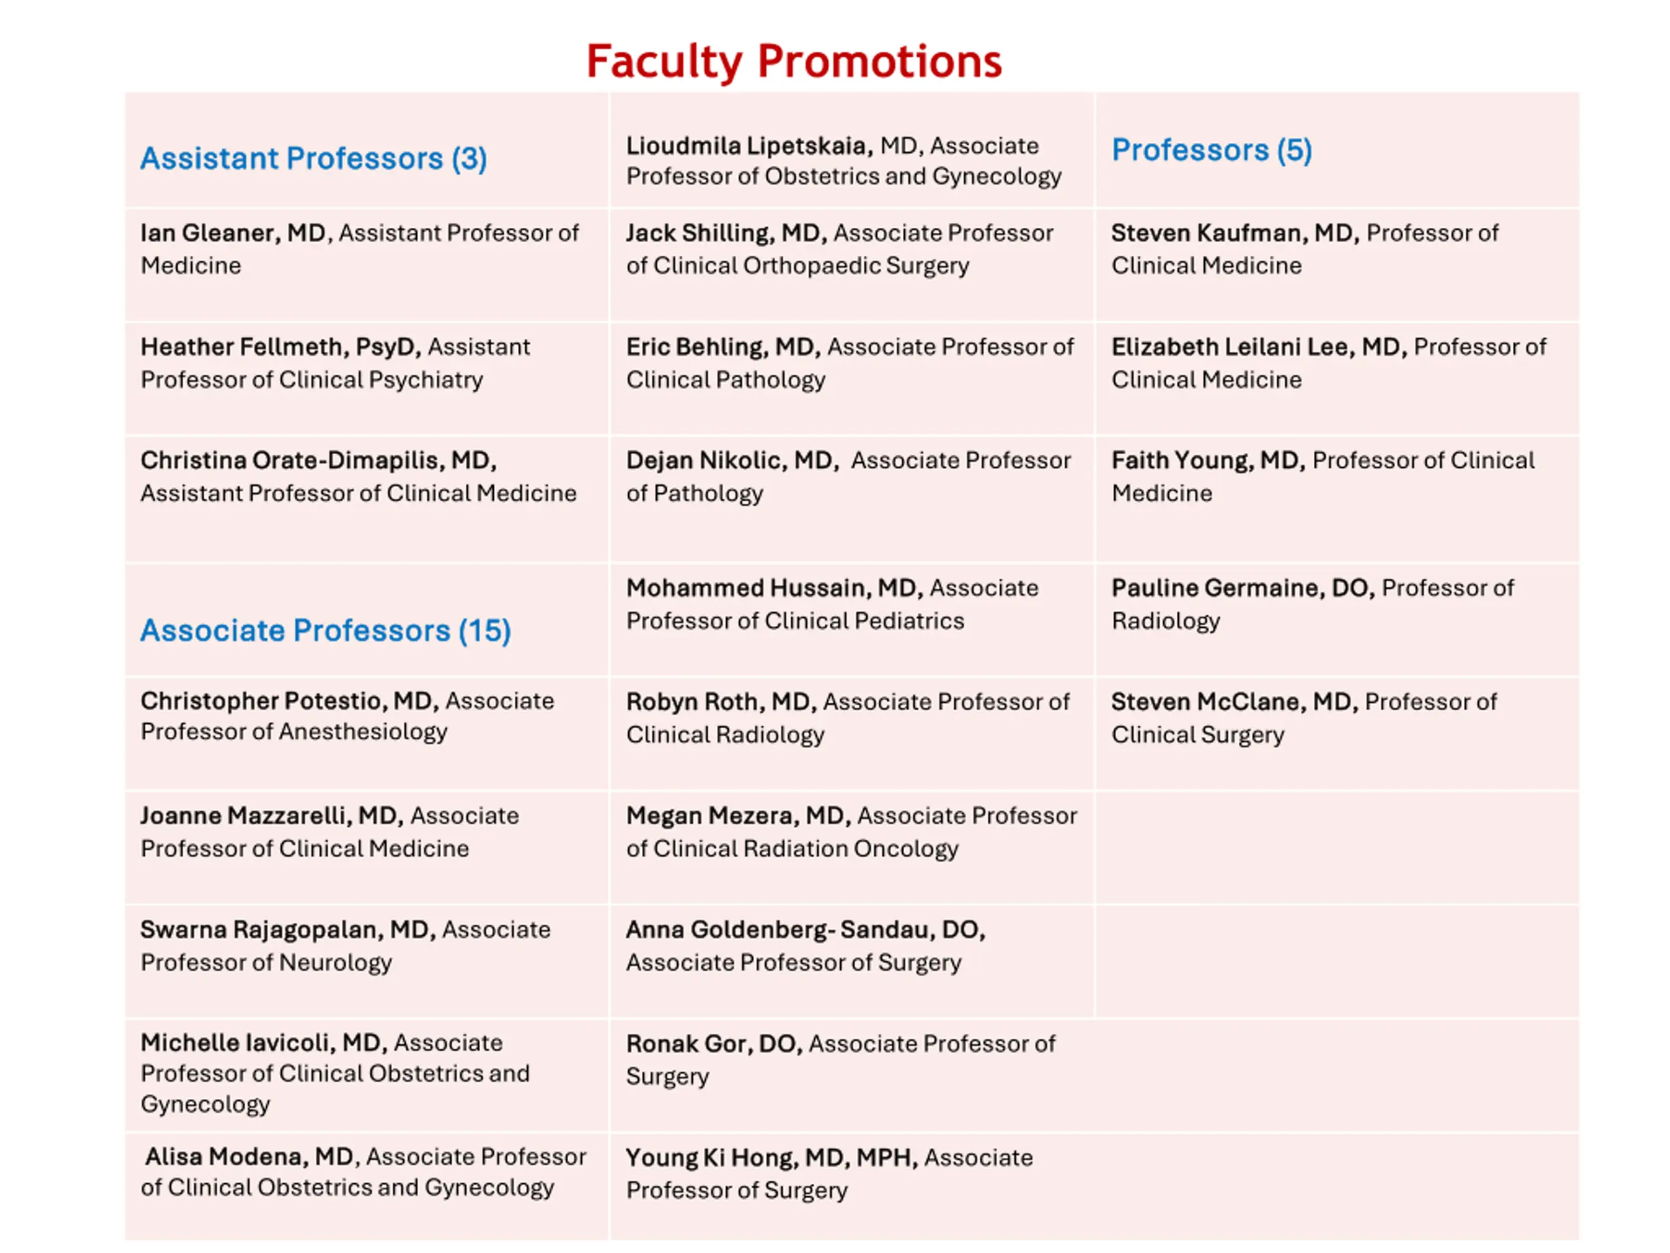Click the Faculty Promotions title
Image resolution: width=1670 pixels, height=1253 pixels.
tap(793, 61)
